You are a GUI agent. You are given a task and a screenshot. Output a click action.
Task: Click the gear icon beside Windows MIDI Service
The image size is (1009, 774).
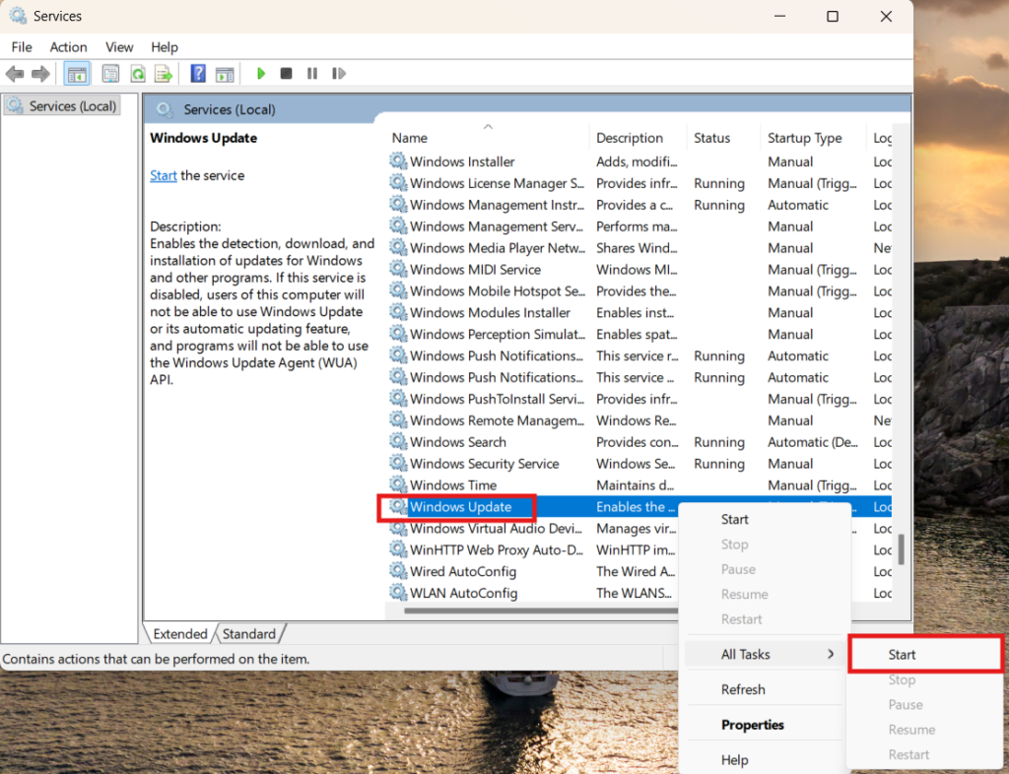click(x=398, y=269)
